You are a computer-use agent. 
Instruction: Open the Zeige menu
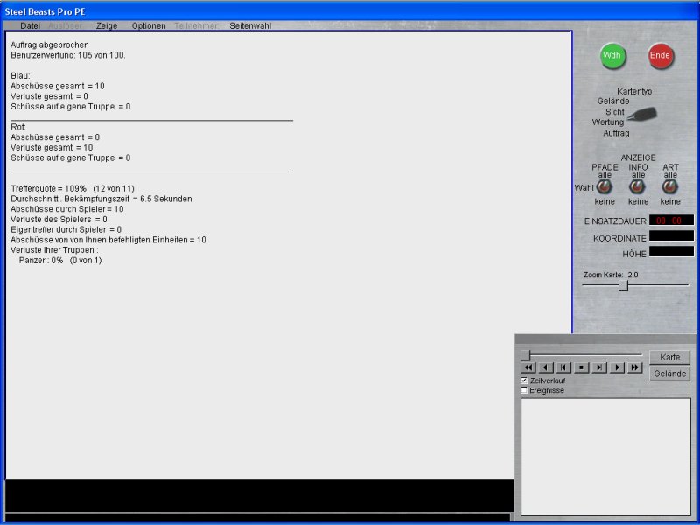(x=107, y=25)
